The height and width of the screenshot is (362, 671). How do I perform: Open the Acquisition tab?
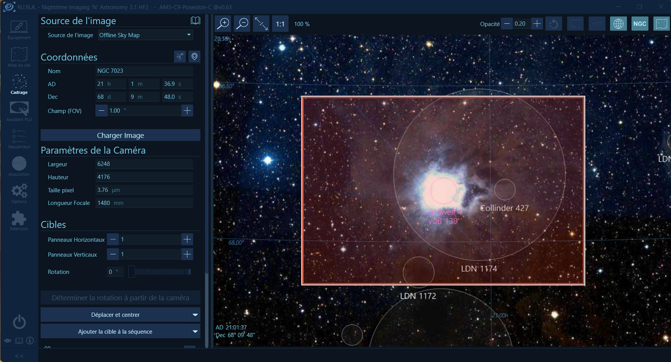tap(19, 166)
